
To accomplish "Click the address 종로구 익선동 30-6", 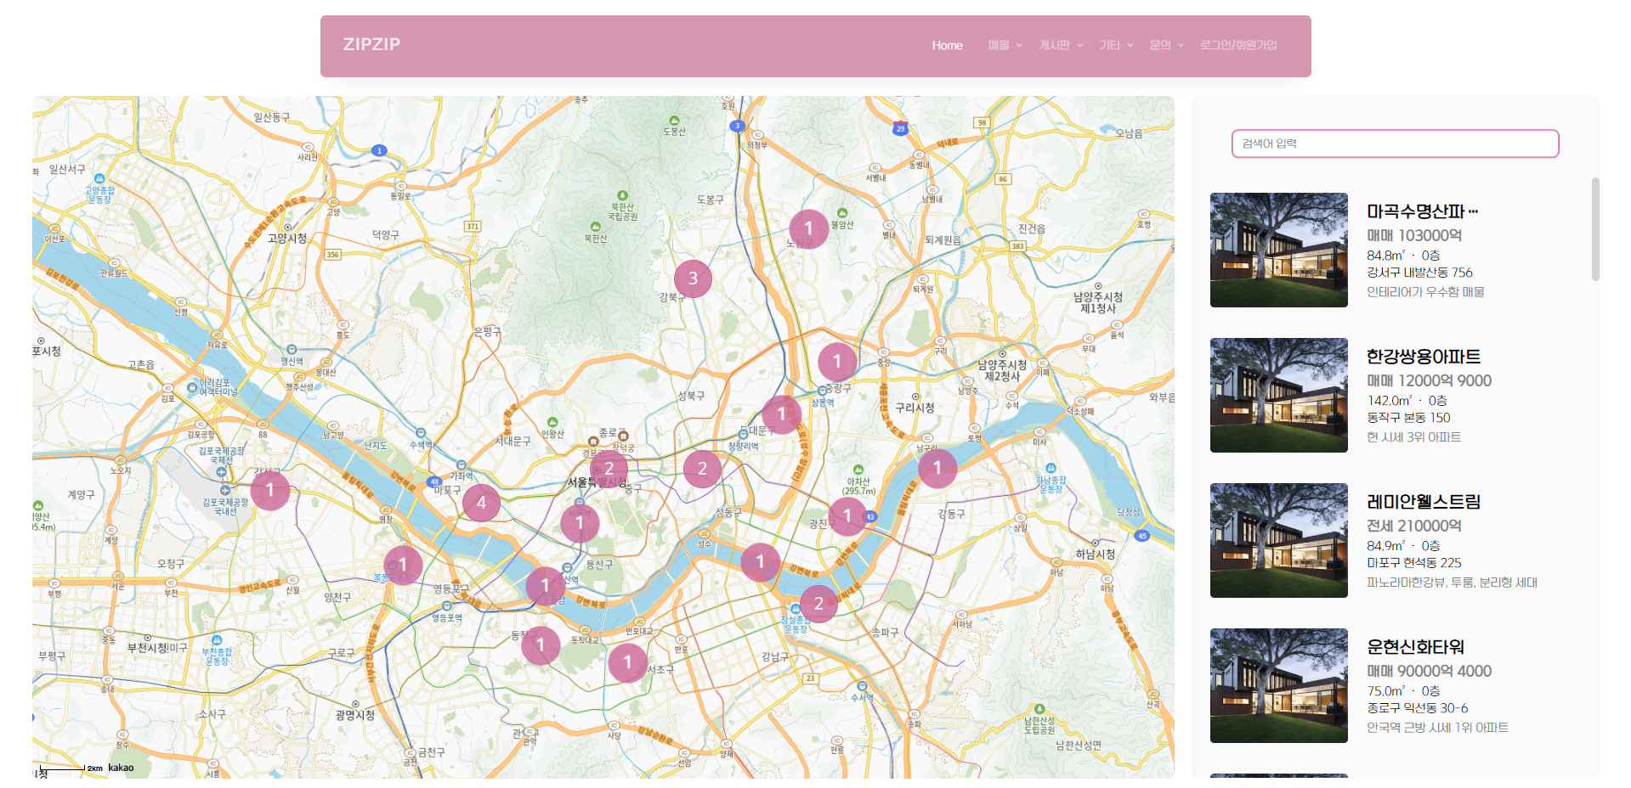I will (1417, 708).
